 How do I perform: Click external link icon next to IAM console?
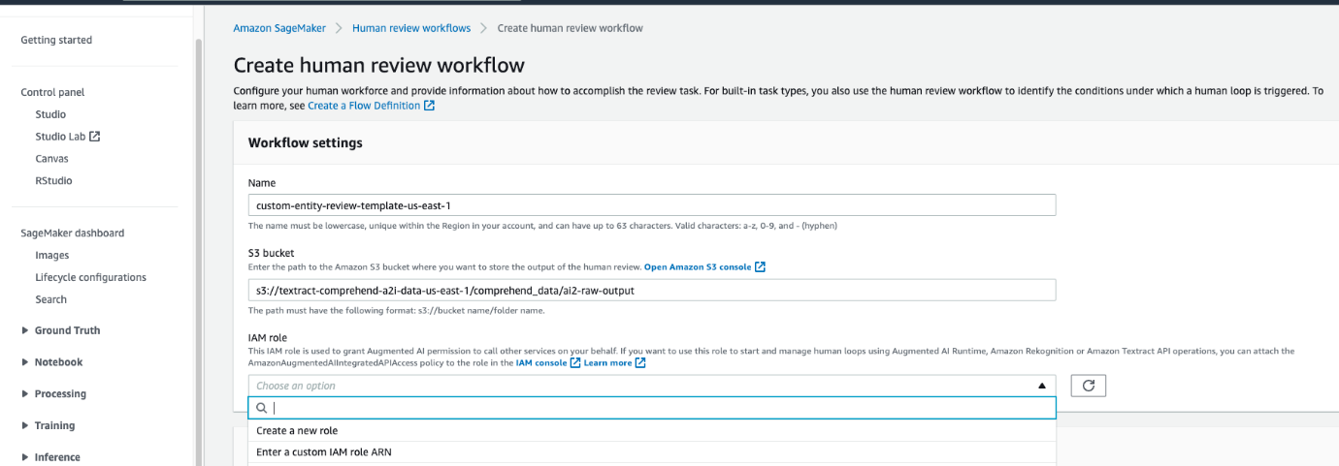(575, 363)
